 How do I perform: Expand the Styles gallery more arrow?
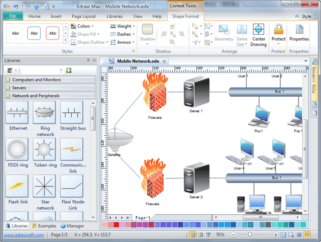click(x=65, y=40)
